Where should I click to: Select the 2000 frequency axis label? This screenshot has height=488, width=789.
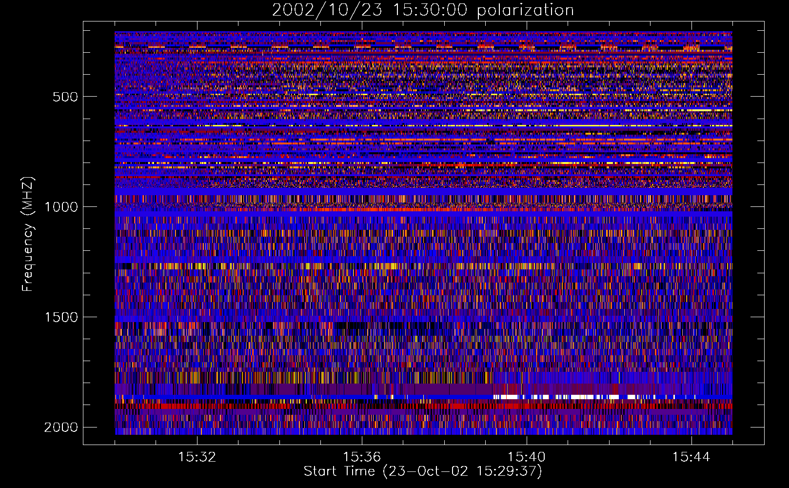tap(61, 427)
